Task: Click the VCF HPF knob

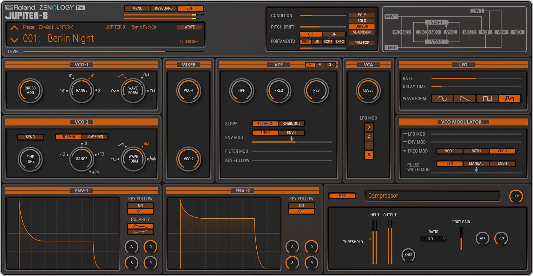Action: tap(241, 91)
